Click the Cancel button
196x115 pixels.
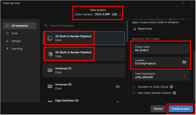tap(158, 109)
